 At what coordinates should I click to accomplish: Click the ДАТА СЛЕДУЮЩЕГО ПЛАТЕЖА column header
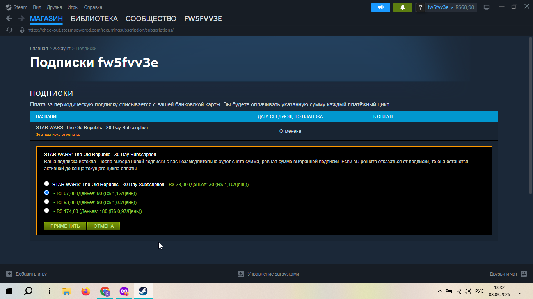pyautogui.click(x=290, y=116)
